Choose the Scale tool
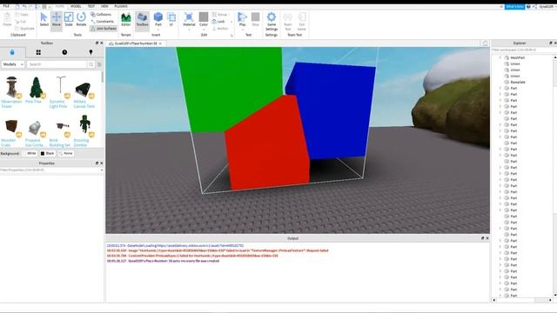The image size is (557, 313). (x=69, y=19)
